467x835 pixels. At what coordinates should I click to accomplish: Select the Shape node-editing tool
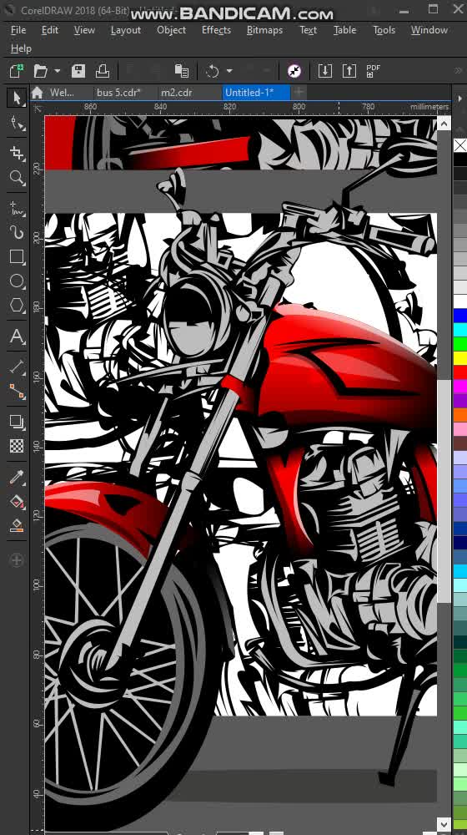pyautogui.click(x=18, y=124)
